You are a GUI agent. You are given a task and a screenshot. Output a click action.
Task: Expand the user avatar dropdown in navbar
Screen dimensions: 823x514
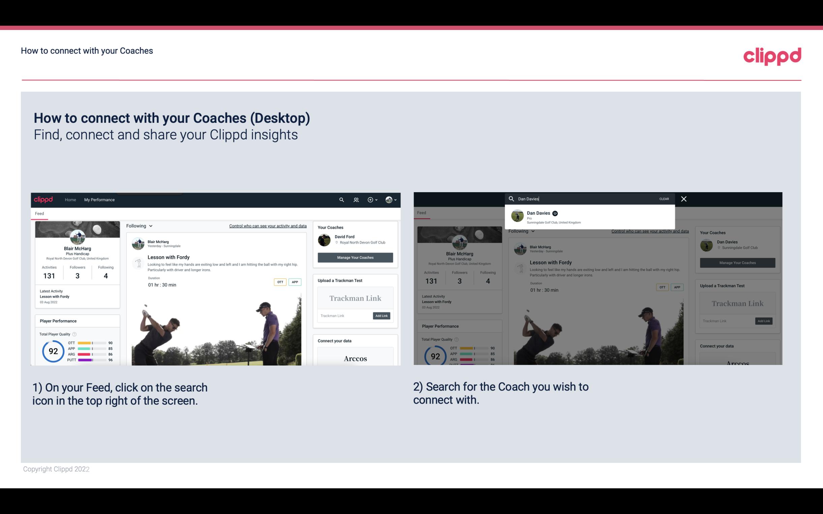click(x=392, y=200)
